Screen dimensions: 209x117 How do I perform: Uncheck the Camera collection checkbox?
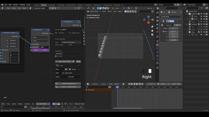click(199, 24)
